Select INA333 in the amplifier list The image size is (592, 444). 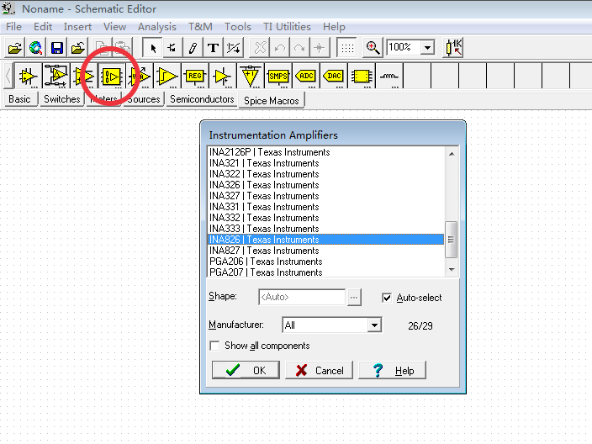pyautogui.click(x=264, y=229)
